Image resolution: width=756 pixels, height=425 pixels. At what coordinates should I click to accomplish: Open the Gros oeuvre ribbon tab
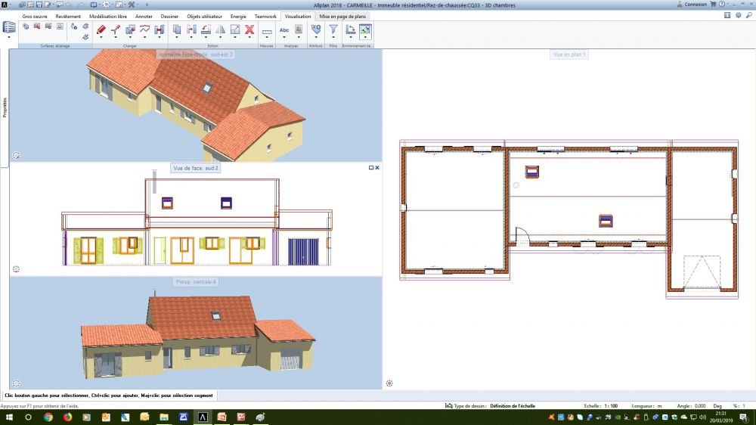click(x=35, y=15)
